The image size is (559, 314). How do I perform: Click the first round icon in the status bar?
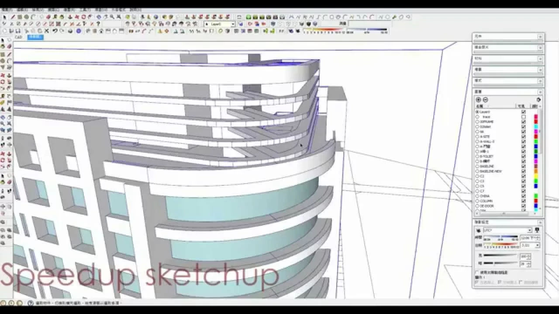[3, 303]
